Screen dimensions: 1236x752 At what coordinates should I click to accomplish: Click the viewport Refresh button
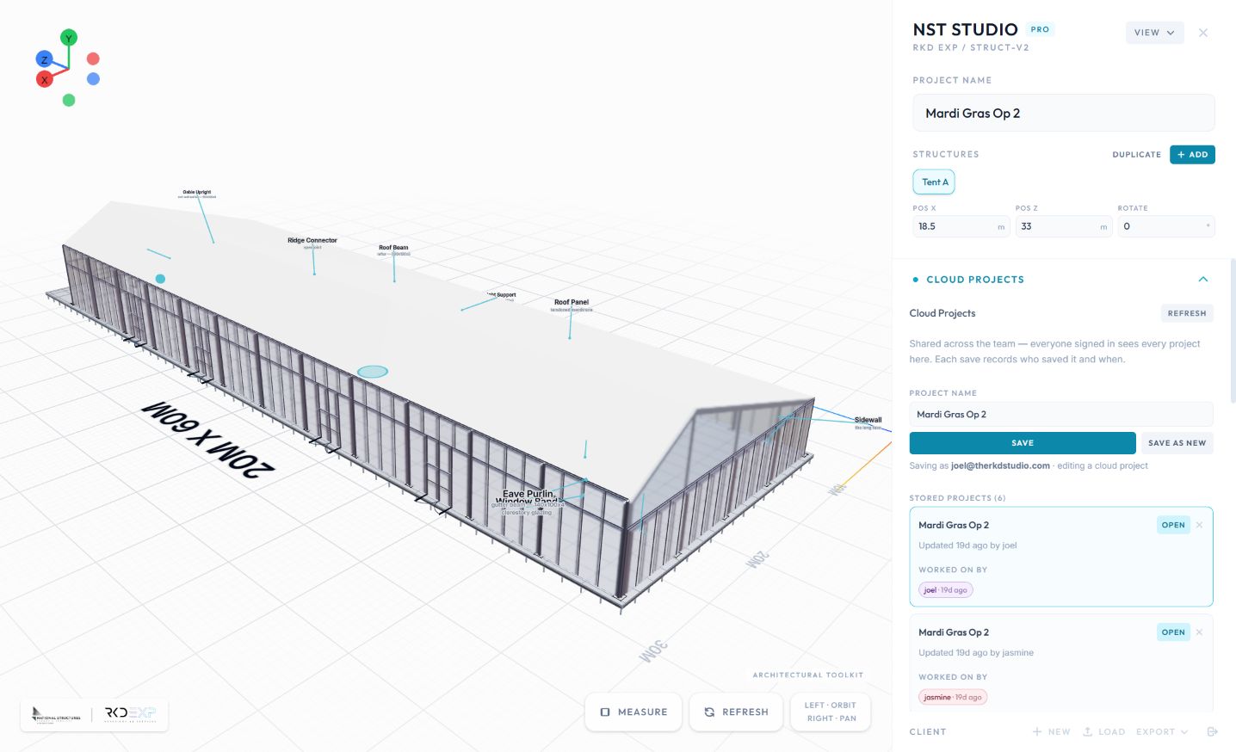736,712
